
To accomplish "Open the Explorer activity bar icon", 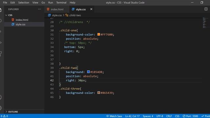I will point(1,10).
